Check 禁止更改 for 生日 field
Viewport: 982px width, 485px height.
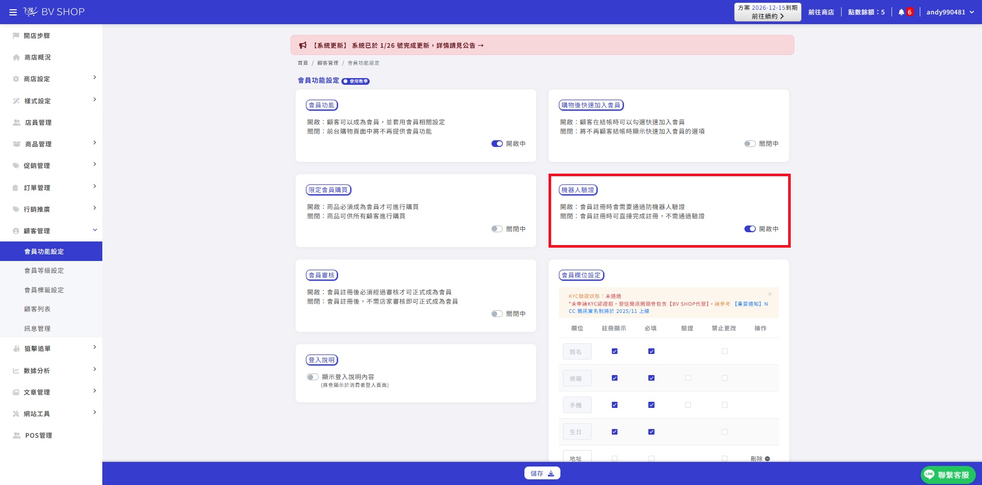(x=724, y=432)
